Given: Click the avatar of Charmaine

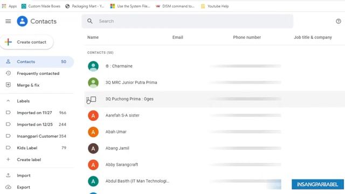Looking at the screenshot, I should [x=93, y=66].
